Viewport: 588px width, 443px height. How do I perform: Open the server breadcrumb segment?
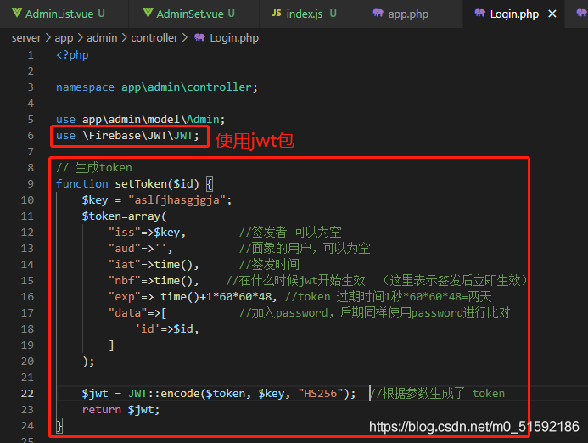click(x=25, y=38)
